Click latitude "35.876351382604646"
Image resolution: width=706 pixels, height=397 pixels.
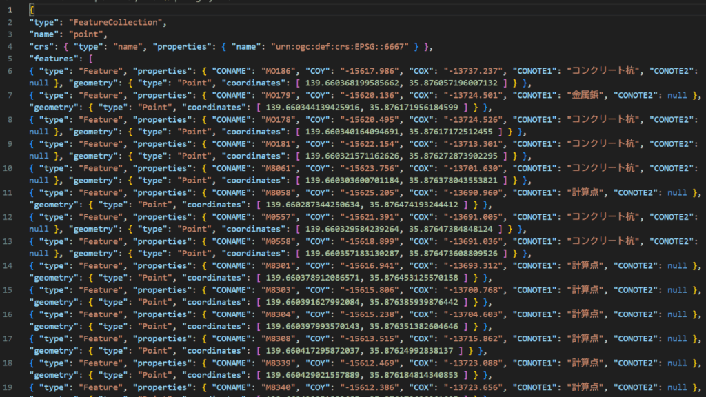click(414, 326)
